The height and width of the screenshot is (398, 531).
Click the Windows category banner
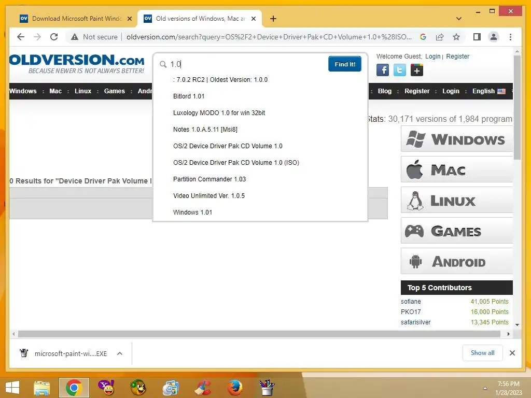457,139
